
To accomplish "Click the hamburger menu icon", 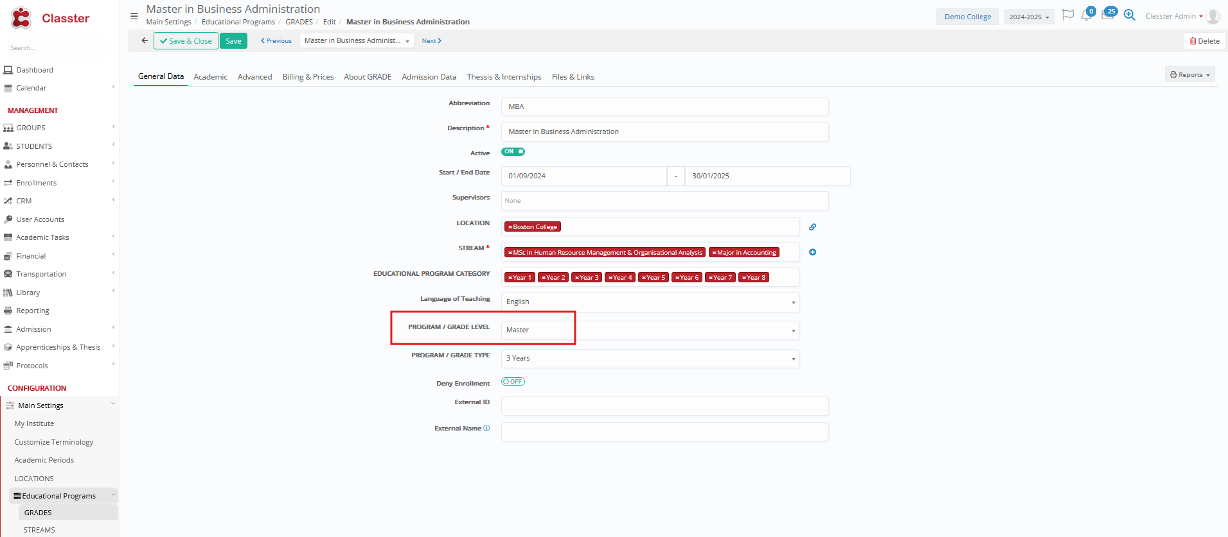I will [x=134, y=16].
